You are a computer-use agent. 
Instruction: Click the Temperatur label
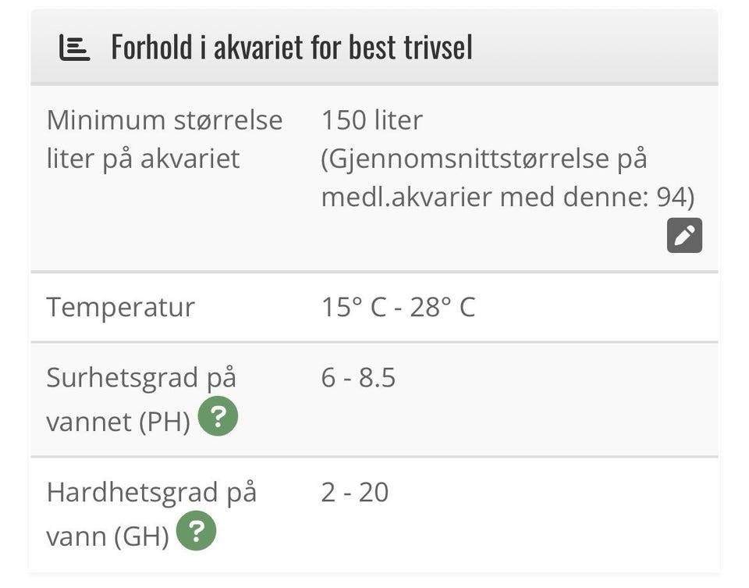pos(120,307)
